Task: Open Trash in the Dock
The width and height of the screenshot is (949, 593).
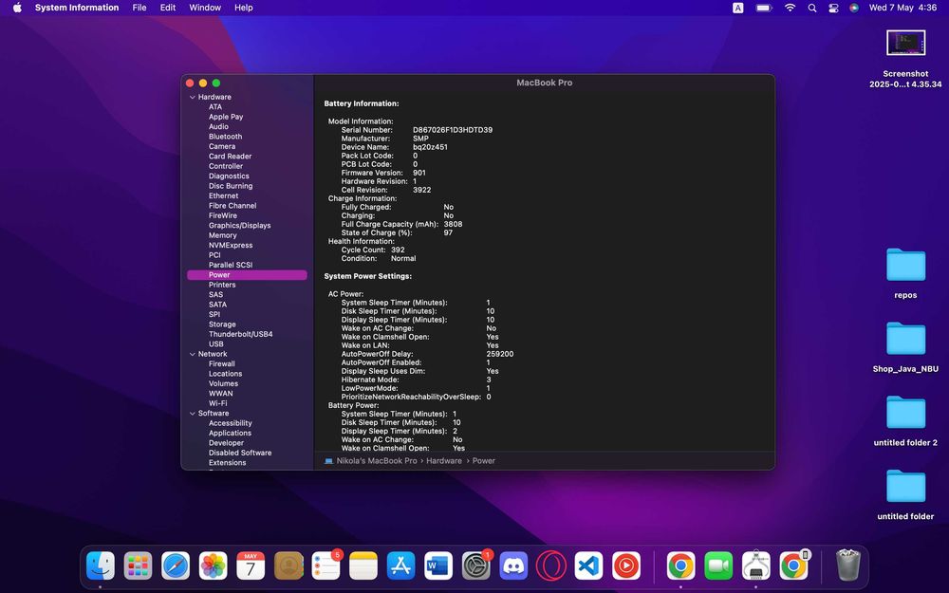Action: coord(847,565)
